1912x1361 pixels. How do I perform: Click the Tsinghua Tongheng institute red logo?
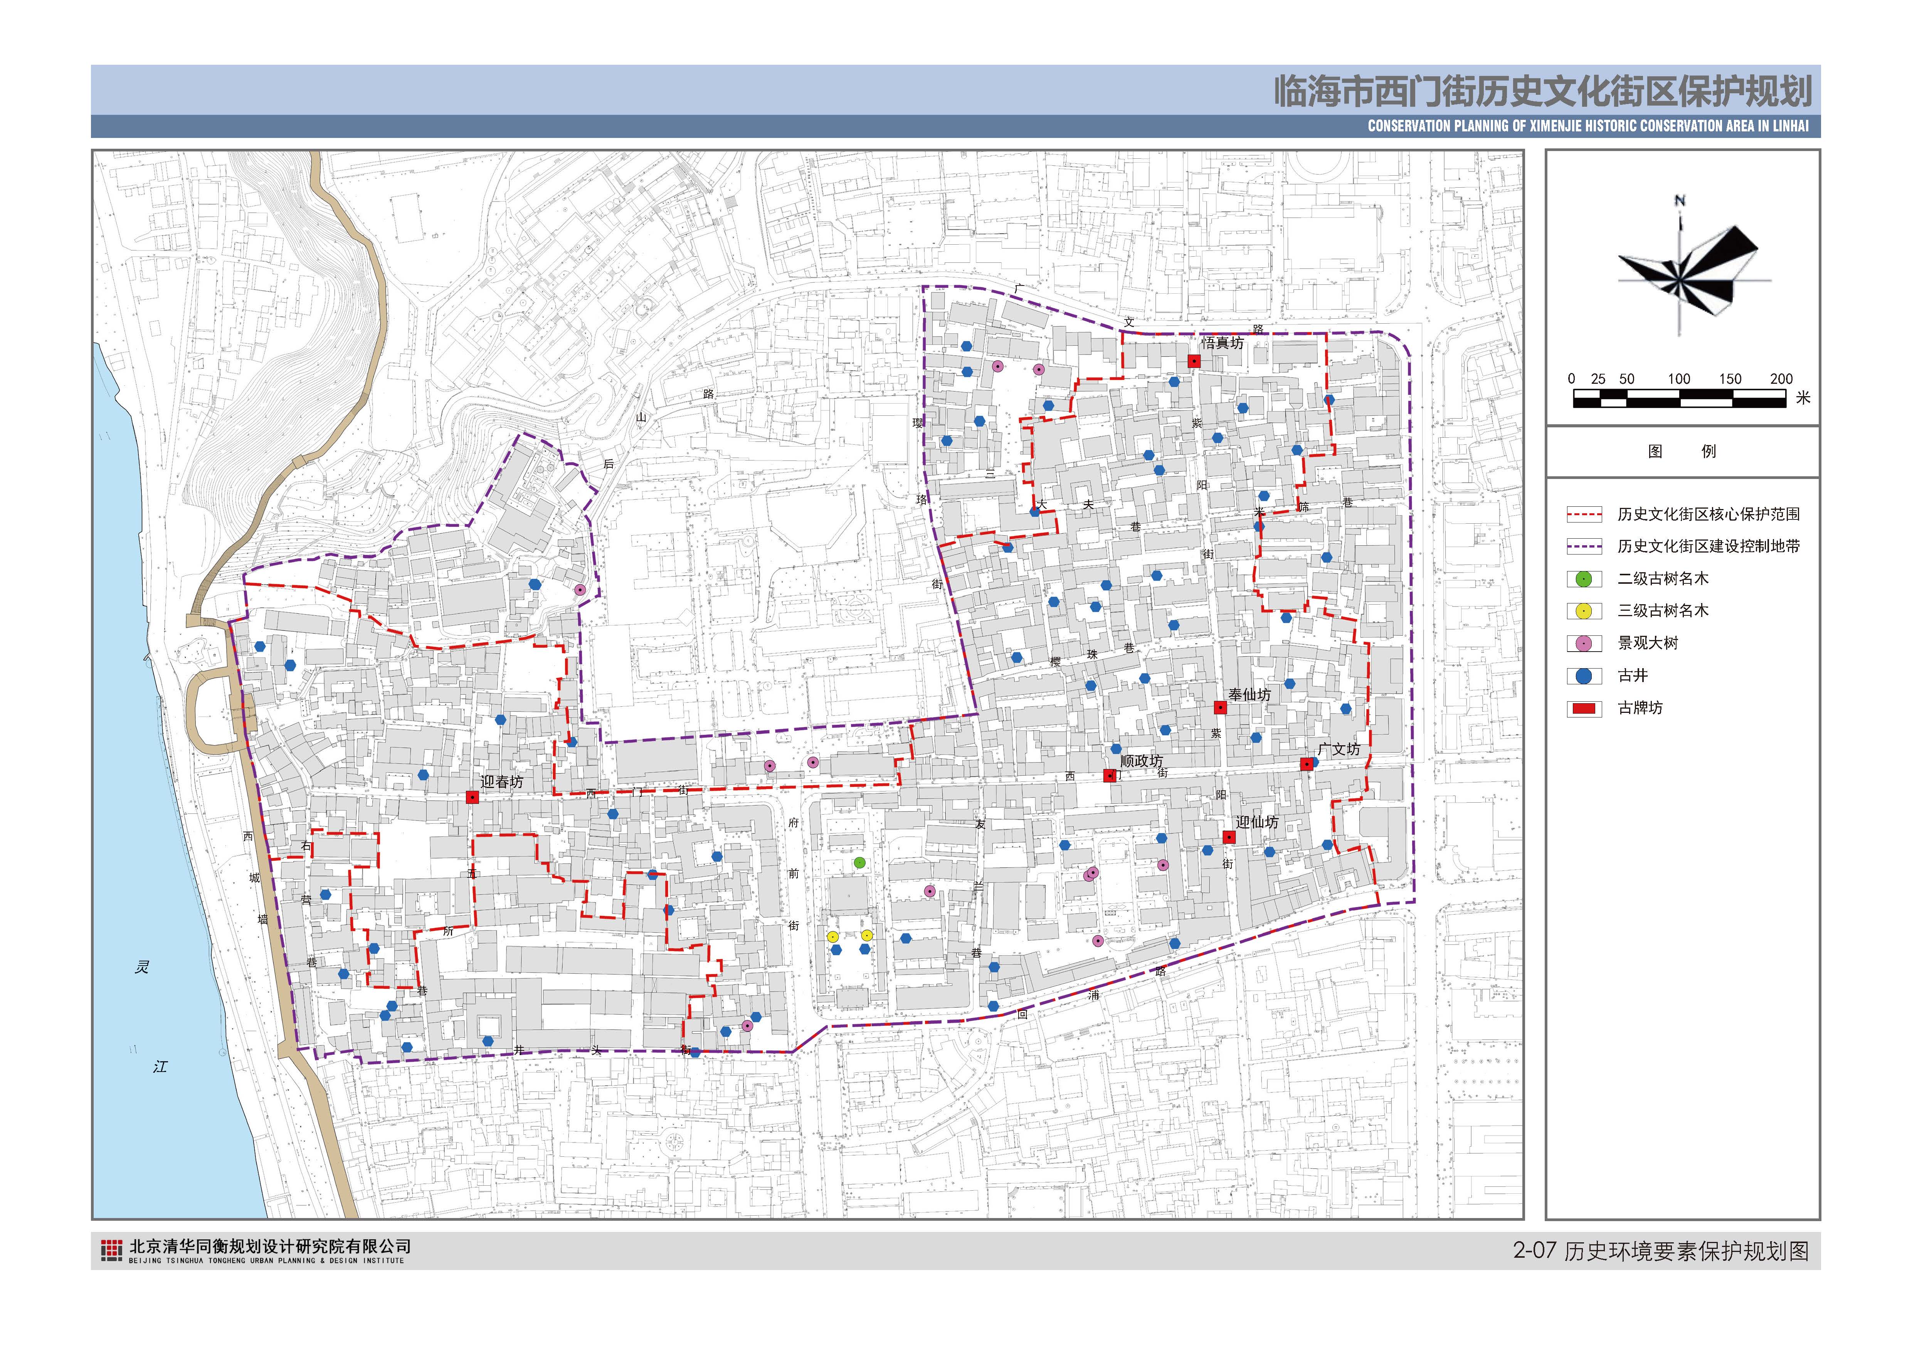[111, 1250]
